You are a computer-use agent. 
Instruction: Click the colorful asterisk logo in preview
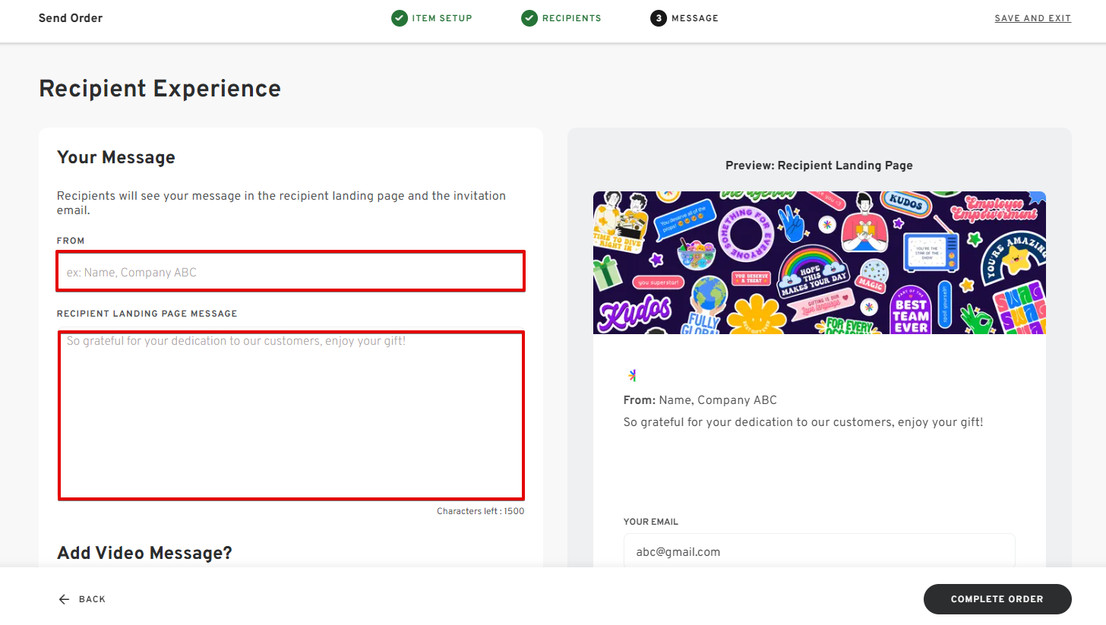(x=632, y=375)
